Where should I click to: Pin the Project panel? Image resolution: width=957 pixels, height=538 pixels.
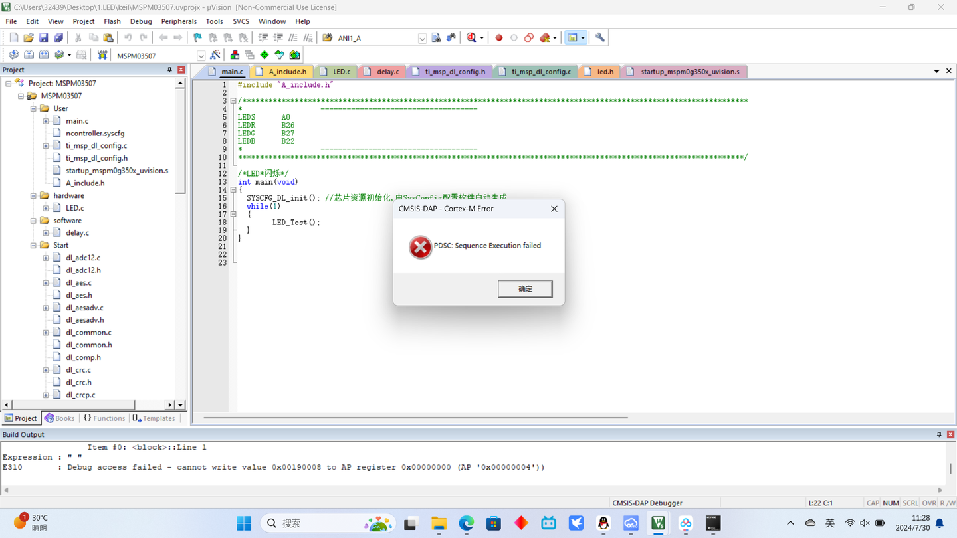[169, 70]
